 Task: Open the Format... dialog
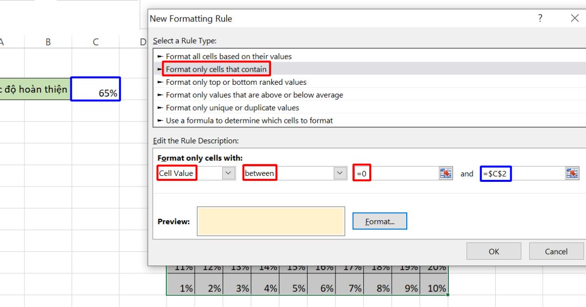(x=379, y=221)
